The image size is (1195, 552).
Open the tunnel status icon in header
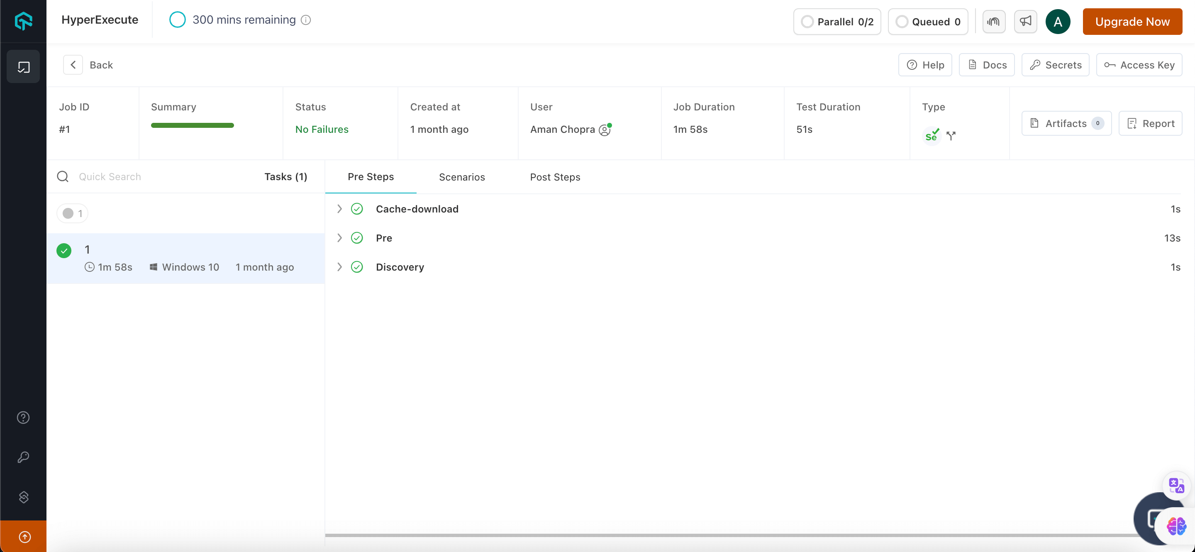[994, 21]
